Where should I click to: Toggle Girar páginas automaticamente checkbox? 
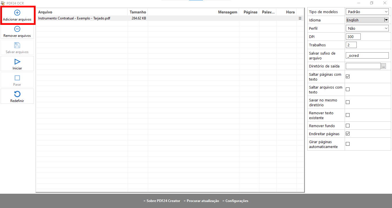tap(348, 144)
